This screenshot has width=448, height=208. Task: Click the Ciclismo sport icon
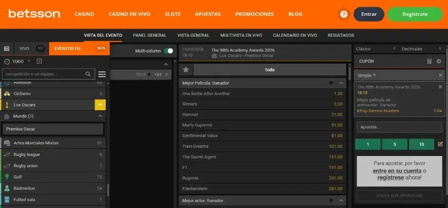pyautogui.click(x=7, y=94)
